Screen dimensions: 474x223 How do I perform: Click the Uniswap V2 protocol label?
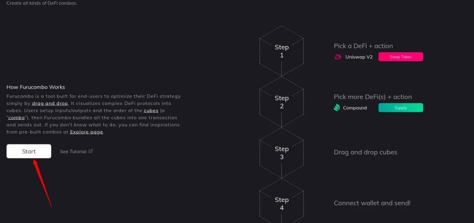tap(359, 57)
